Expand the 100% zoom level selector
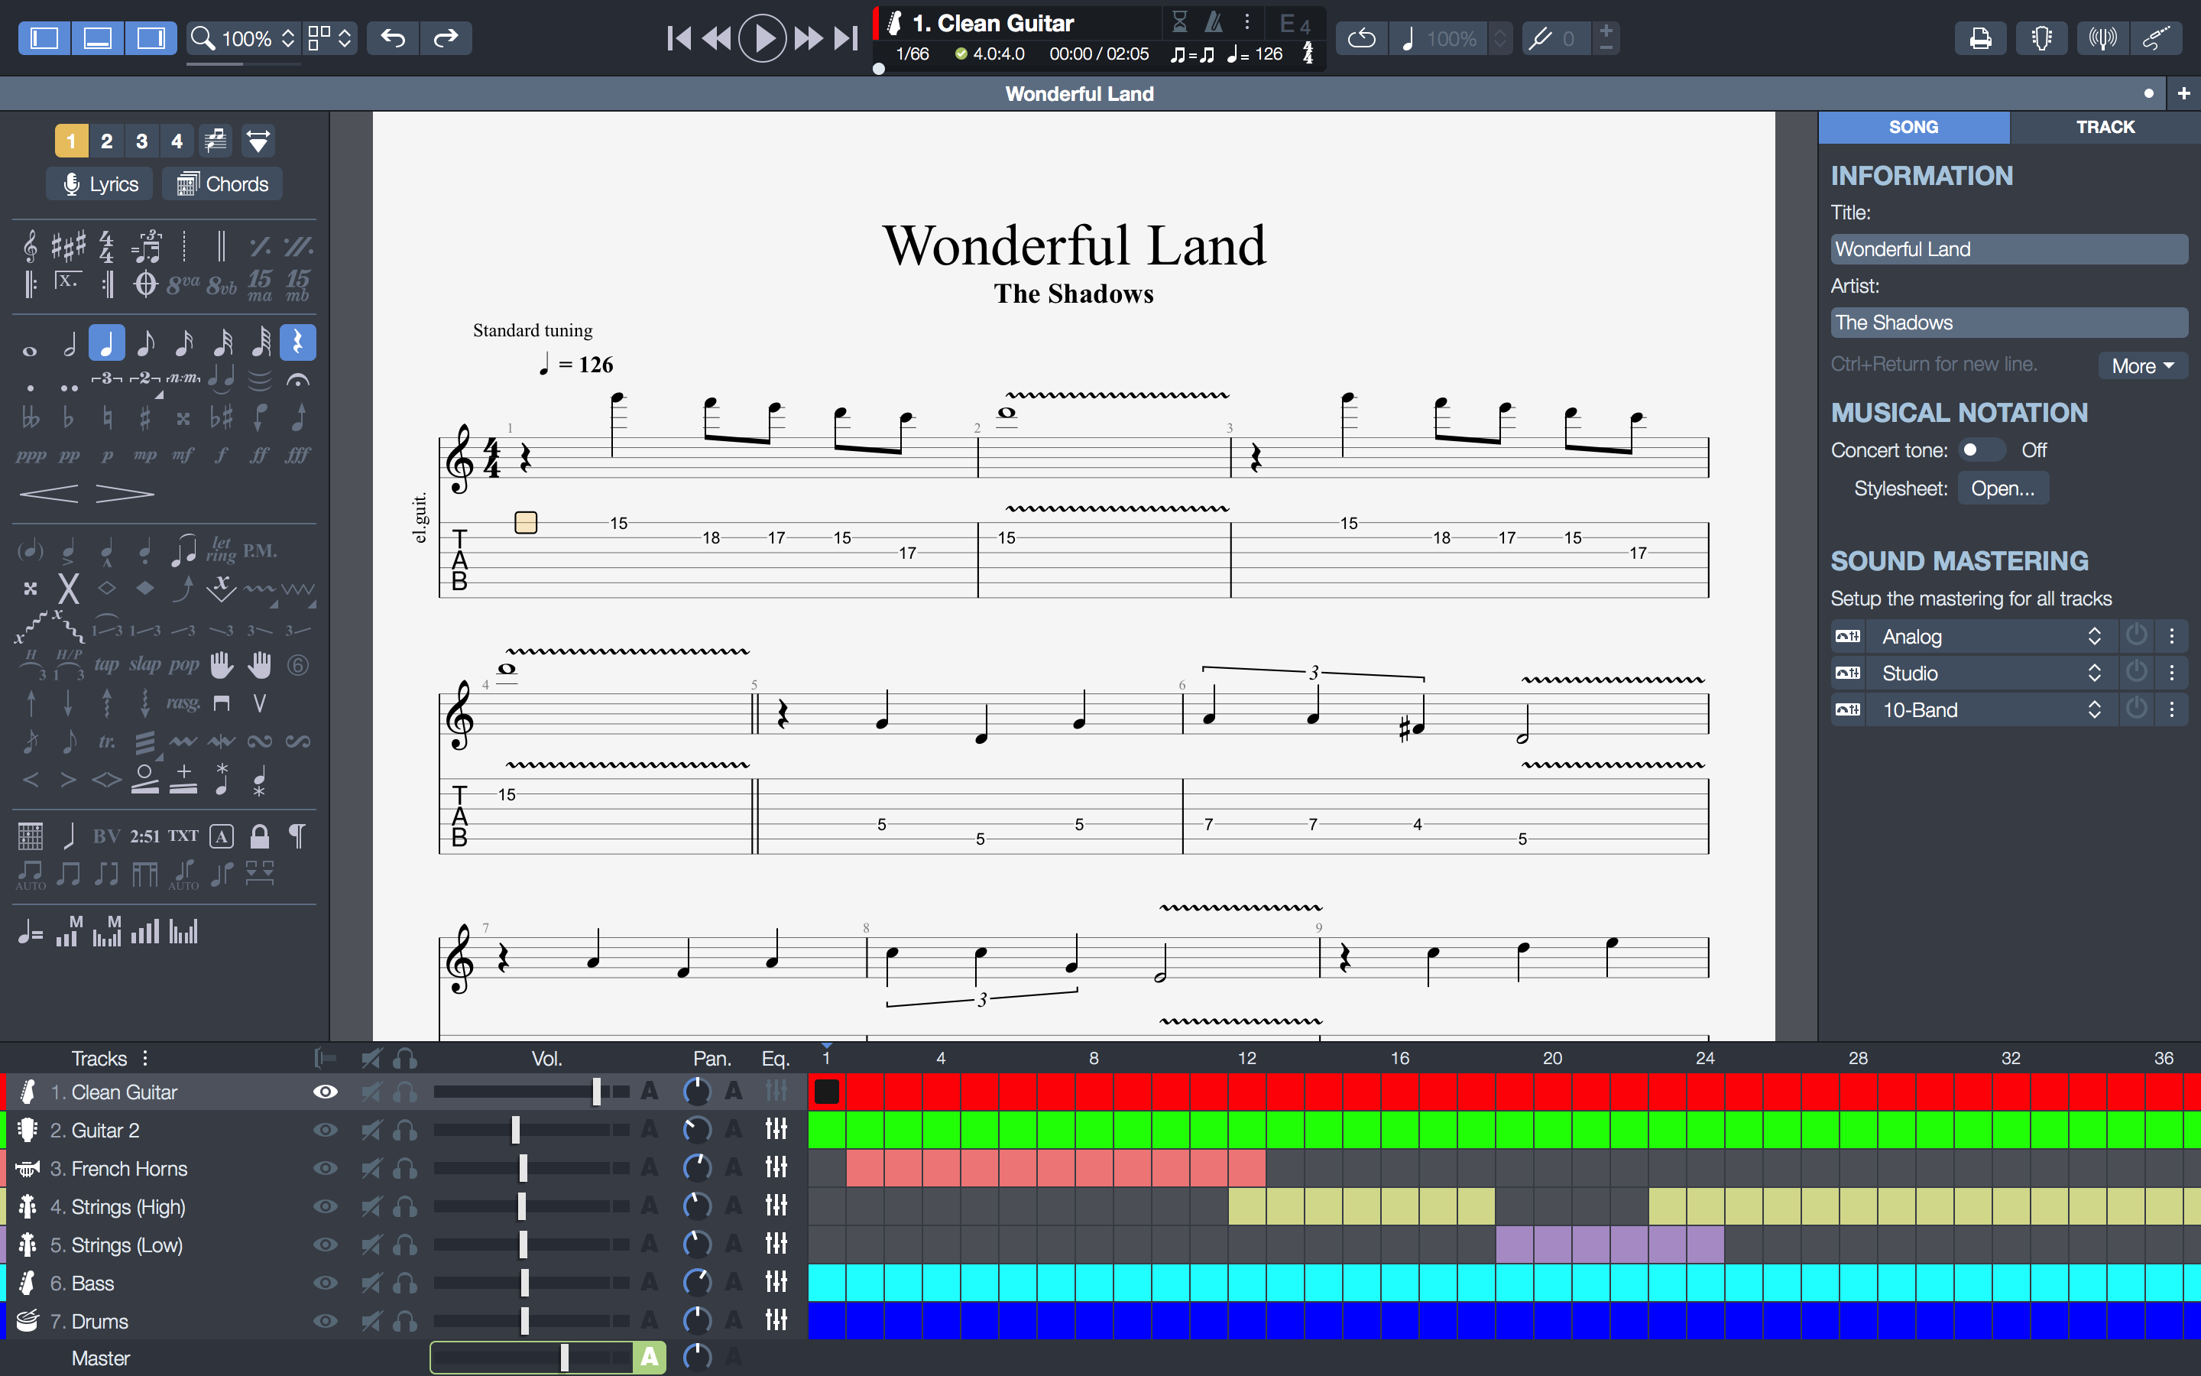 pos(287,38)
